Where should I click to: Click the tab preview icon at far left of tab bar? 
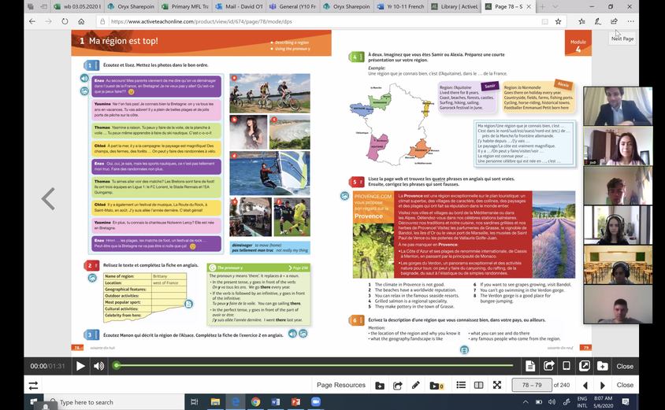pos(30,6)
